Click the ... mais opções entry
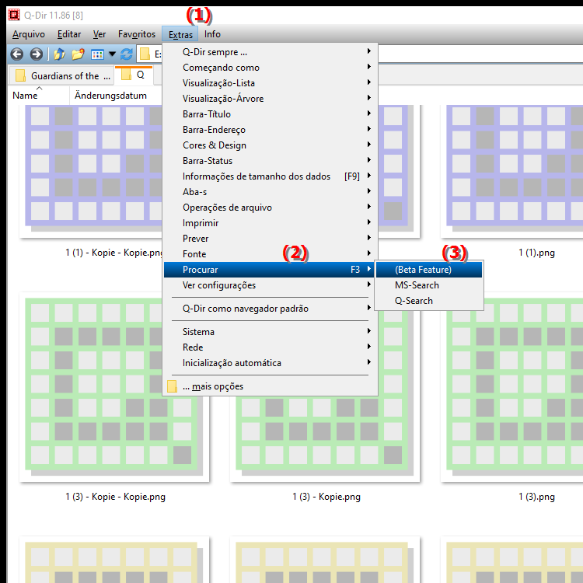The height and width of the screenshot is (583, 583). point(271,386)
